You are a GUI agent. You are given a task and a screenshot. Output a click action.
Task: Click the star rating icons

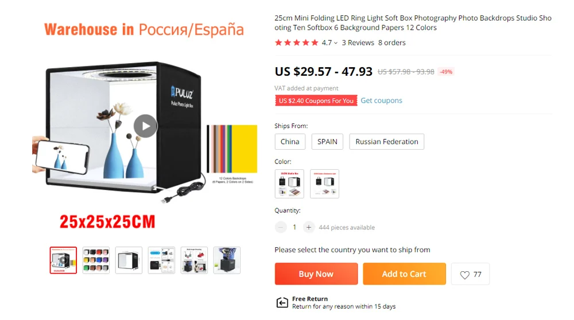pyautogui.click(x=297, y=43)
